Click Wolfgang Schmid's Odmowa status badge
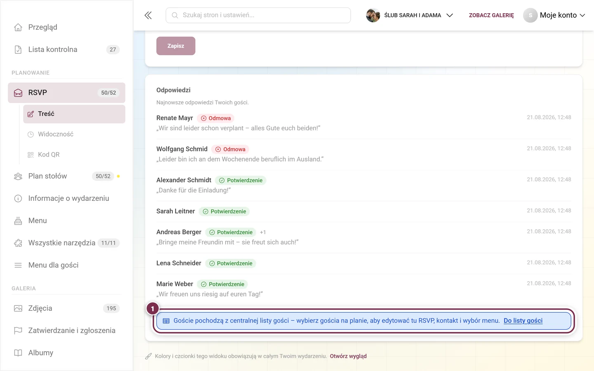Screen dimensions: 594x371 (230, 149)
